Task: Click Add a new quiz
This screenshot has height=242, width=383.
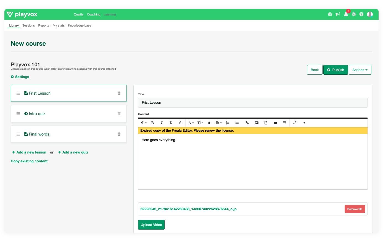Action: pos(73,152)
